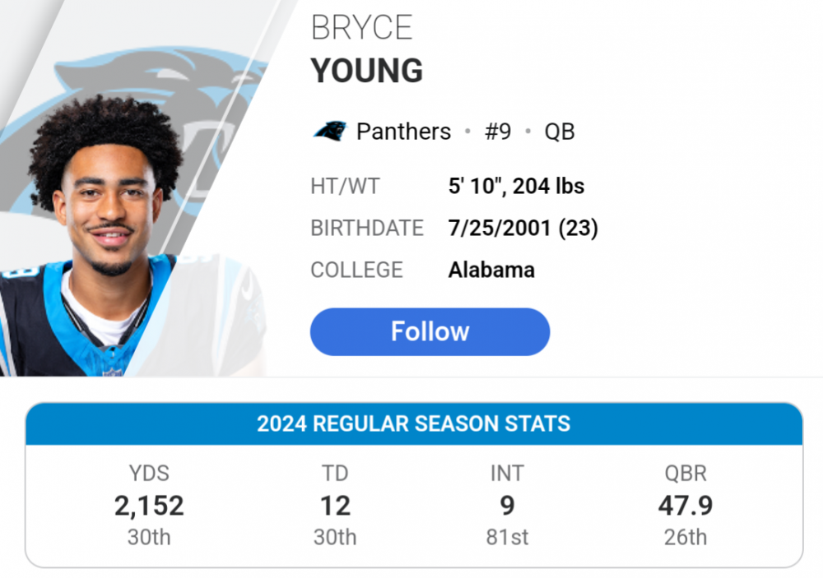The height and width of the screenshot is (578, 823).
Task: Click the YOUNG last name heading
Action: pos(366,72)
